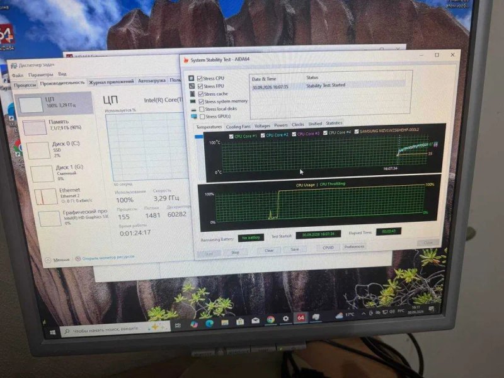Screen dimensions: 504x378
Task: Stop the stability test with Stop button
Action: tap(235, 253)
